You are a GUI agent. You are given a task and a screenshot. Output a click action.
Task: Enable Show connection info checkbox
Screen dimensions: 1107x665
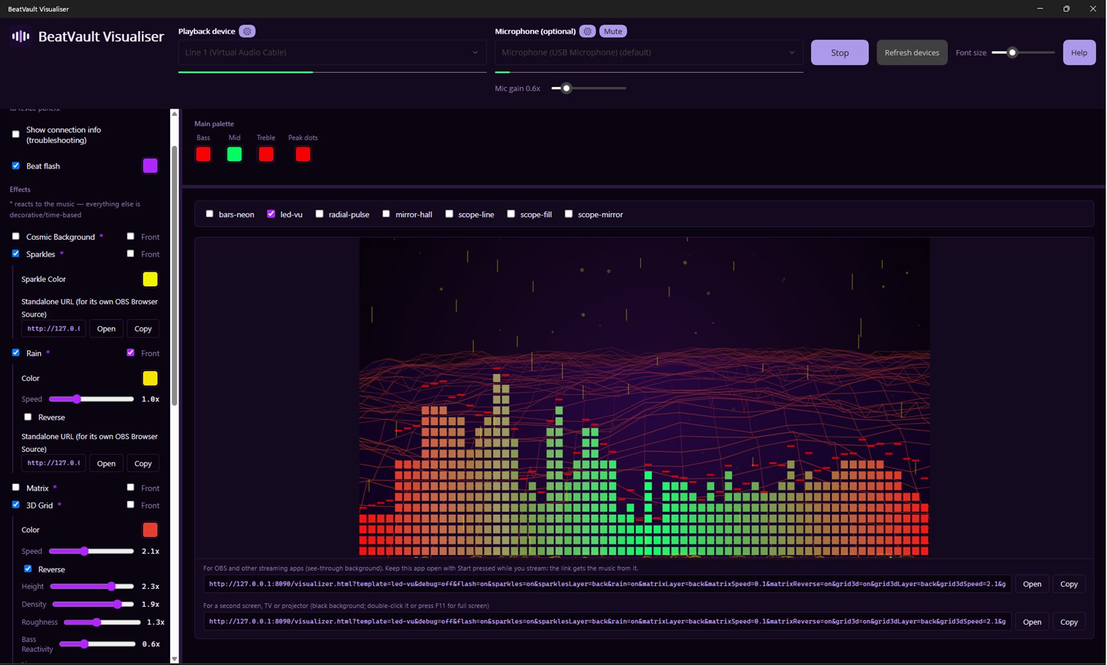16,134
